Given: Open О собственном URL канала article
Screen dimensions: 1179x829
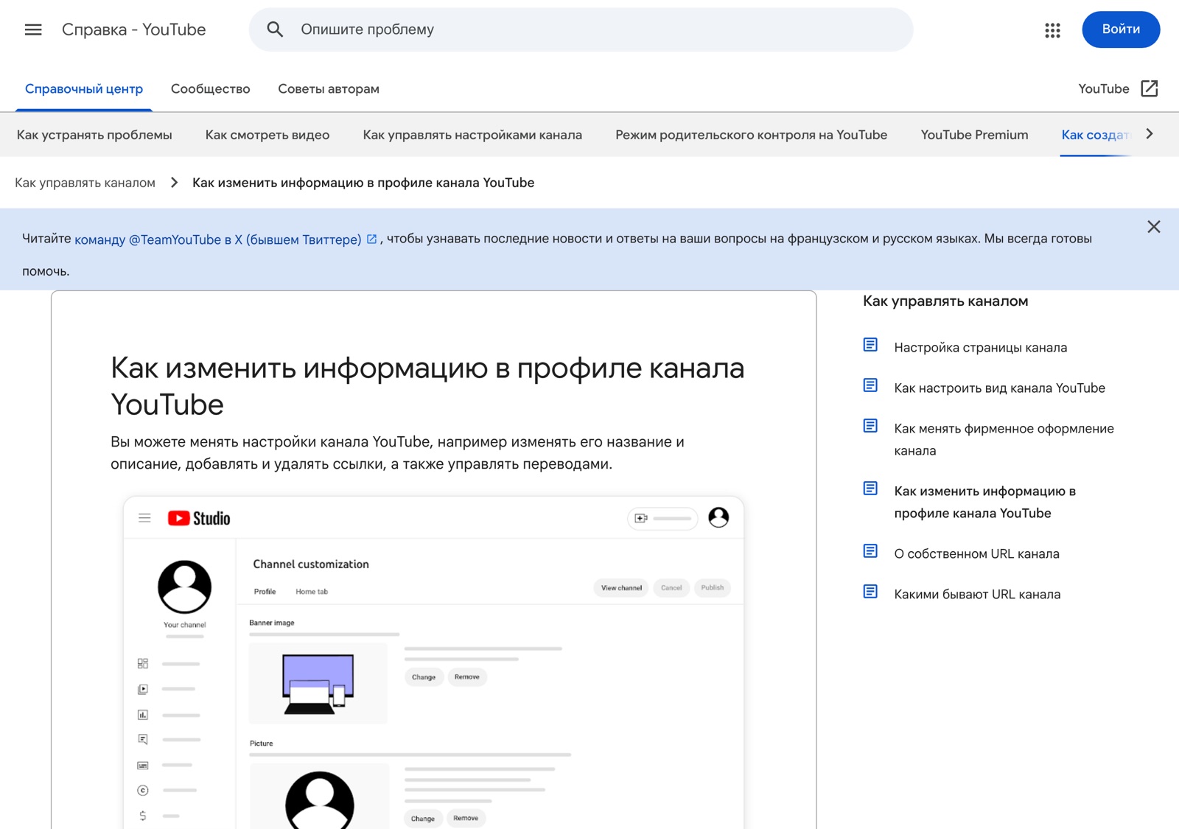Looking at the screenshot, I should pyautogui.click(x=976, y=554).
